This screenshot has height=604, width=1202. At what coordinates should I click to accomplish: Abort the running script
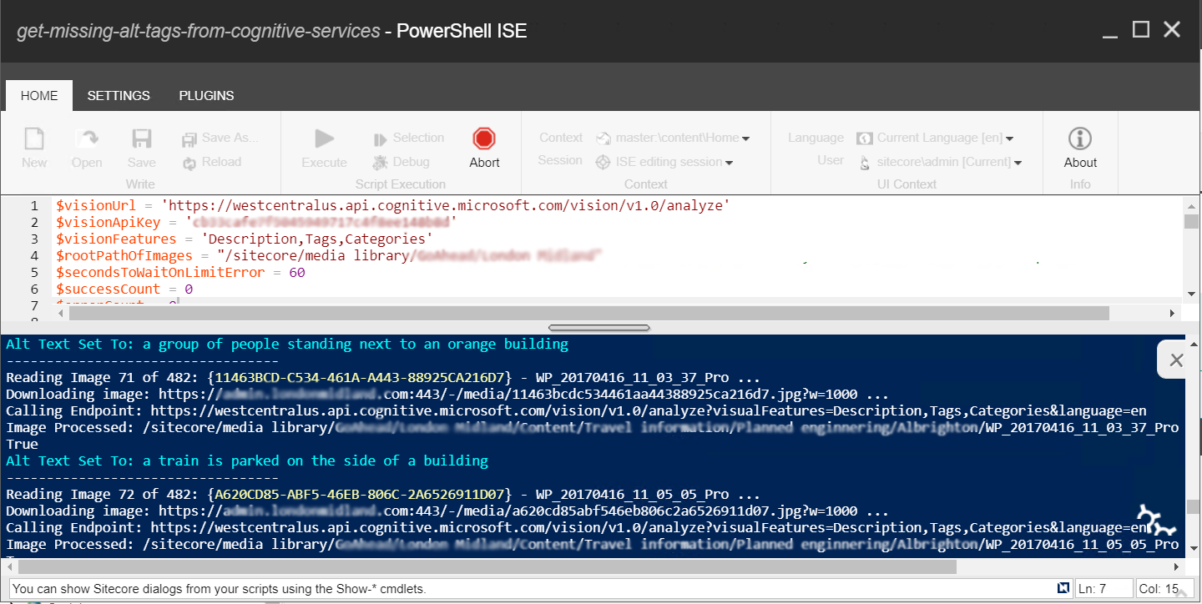coord(484,148)
